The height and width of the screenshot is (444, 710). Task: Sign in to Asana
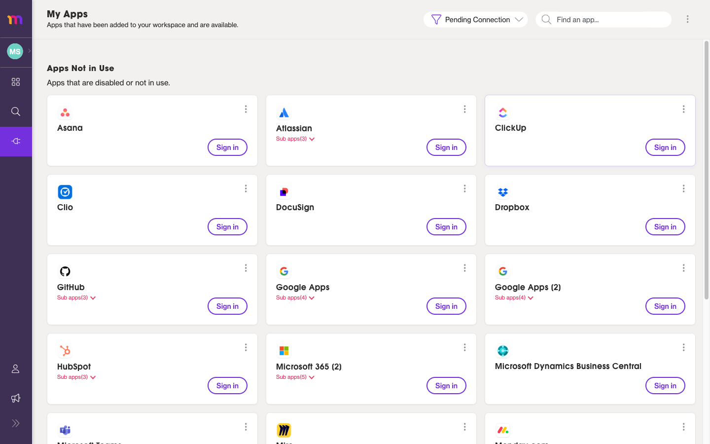[x=227, y=148]
